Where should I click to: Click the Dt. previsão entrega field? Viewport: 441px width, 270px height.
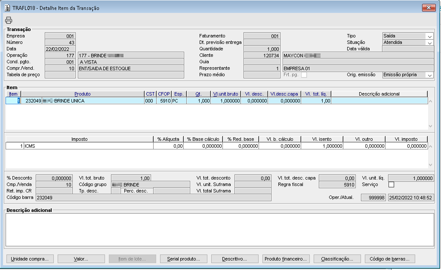point(262,43)
